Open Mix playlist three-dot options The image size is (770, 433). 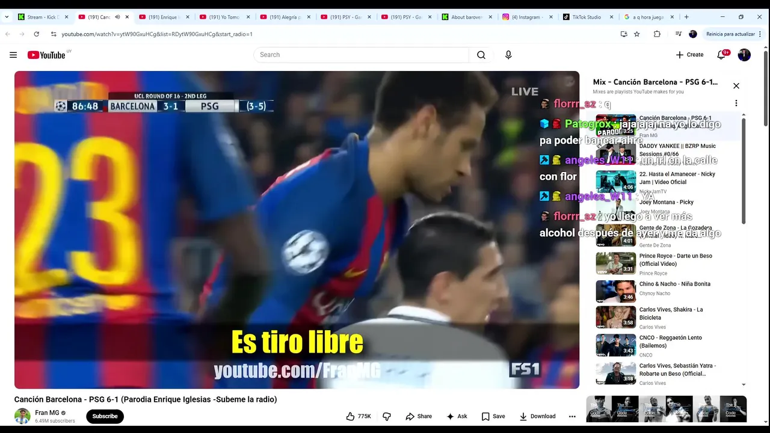pyautogui.click(x=736, y=103)
